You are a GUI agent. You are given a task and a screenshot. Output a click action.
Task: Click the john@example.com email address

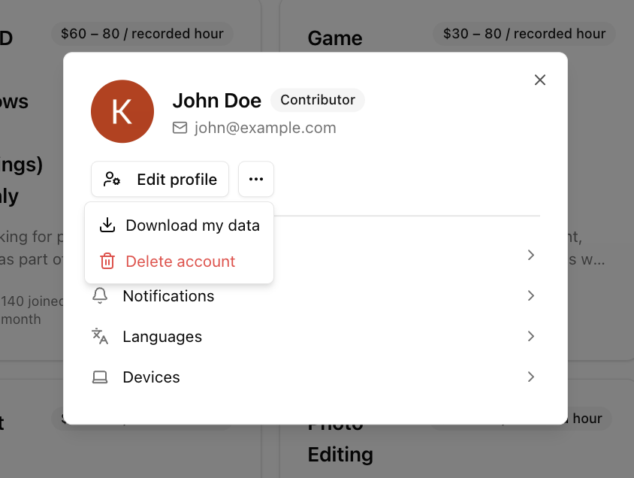click(x=265, y=128)
